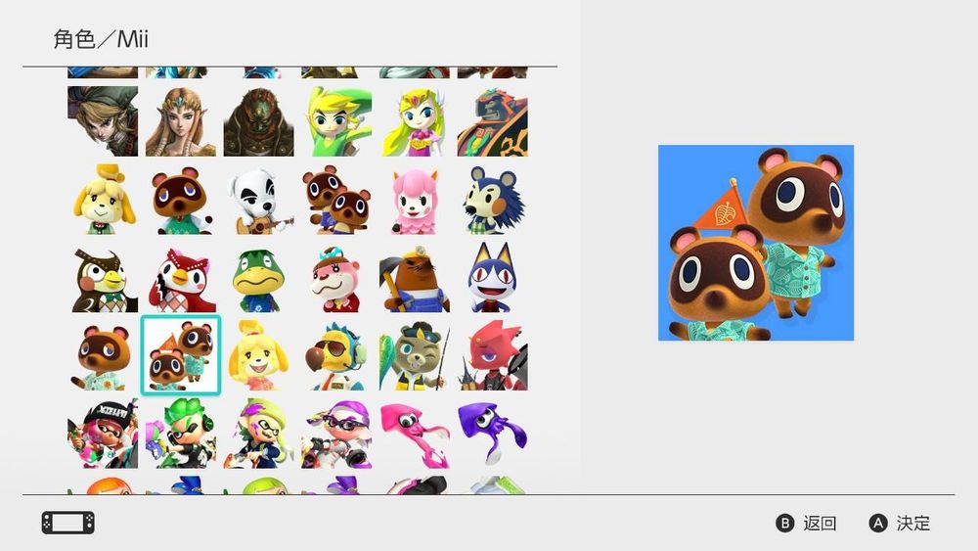
Task: Click the large Timmy and Tommy preview image
Action: pyautogui.click(x=756, y=243)
